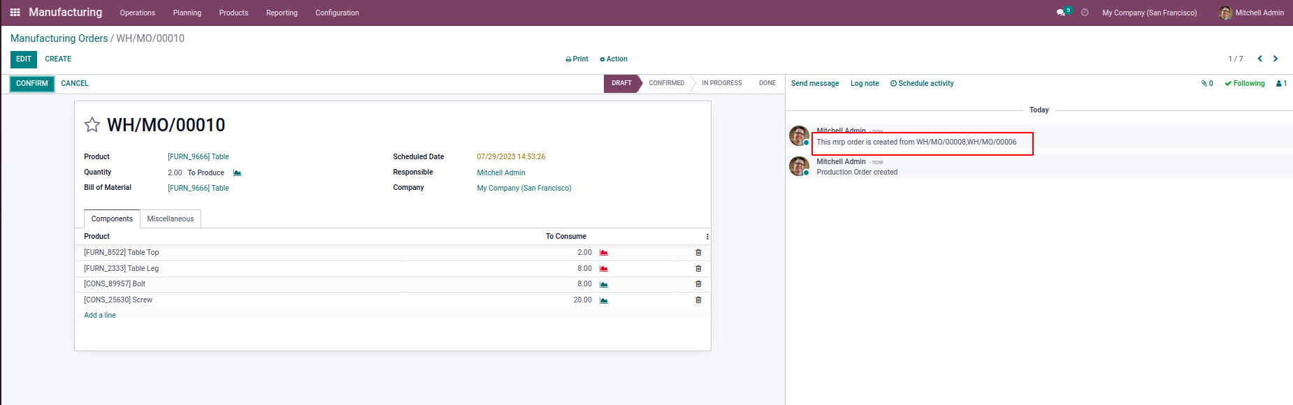Image resolution: width=1293 pixels, height=405 pixels.
Task: Mark WH/MO/00010 as favorite with star
Action: 92,125
